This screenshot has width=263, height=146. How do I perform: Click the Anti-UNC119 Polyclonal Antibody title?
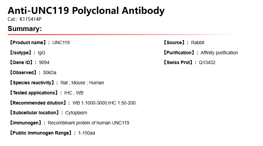click(x=86, y=10)
